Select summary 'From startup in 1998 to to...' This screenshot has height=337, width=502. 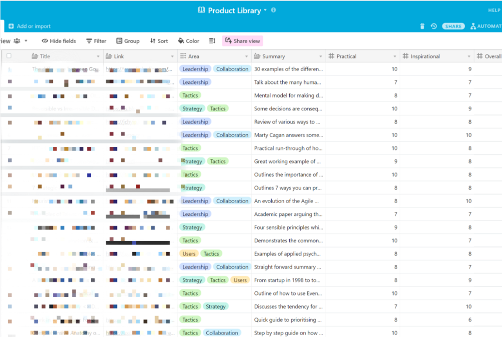(287, 280)
